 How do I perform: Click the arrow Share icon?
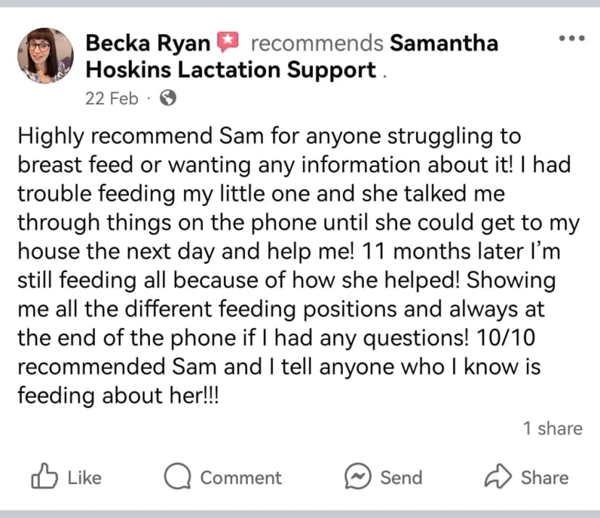(498, 476)
